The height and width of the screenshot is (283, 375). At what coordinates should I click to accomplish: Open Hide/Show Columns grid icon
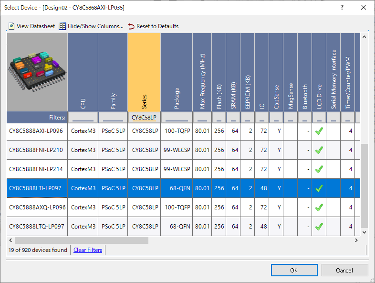point(62,26)
